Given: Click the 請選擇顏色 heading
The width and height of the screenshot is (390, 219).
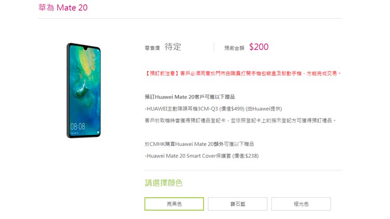Looking at the screenshot, I should (164, 183).
